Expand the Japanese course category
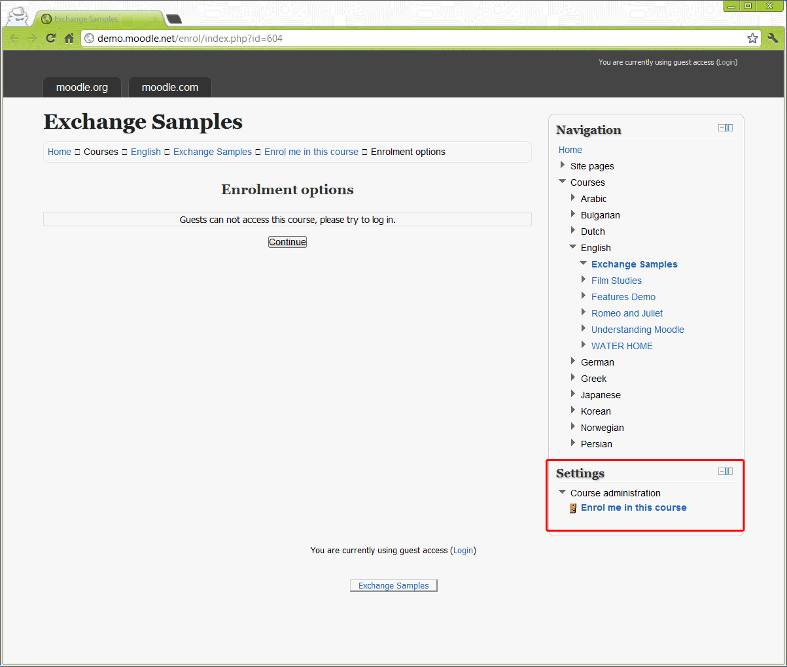 coord(573,394)
